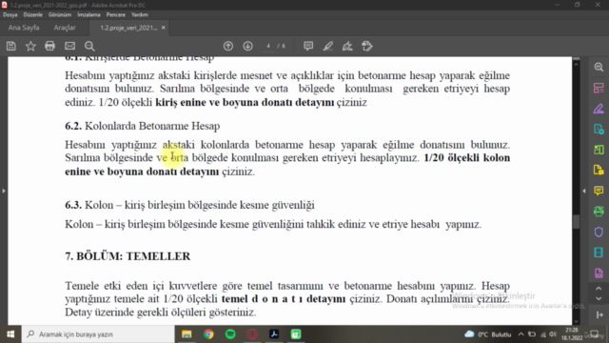Click the Save file icon
This screenshot has height=343, width=609.
(11, 46)
